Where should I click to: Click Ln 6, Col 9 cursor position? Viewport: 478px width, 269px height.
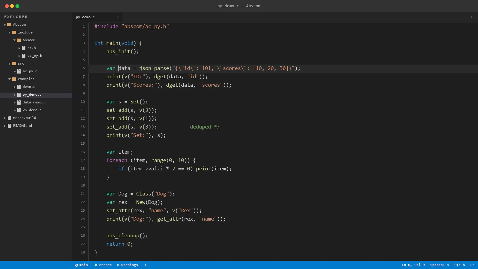(x=413, y=265)
